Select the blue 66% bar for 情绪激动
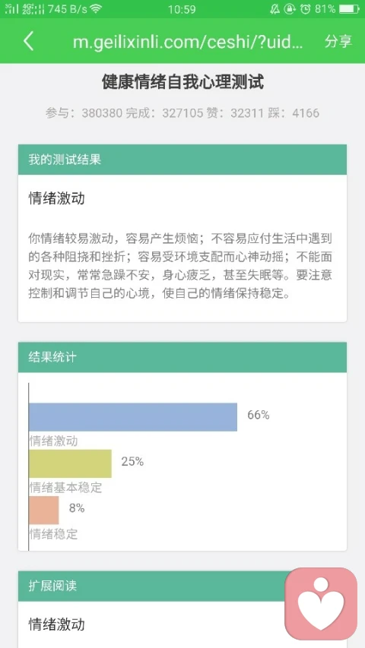 pos(133,417)
